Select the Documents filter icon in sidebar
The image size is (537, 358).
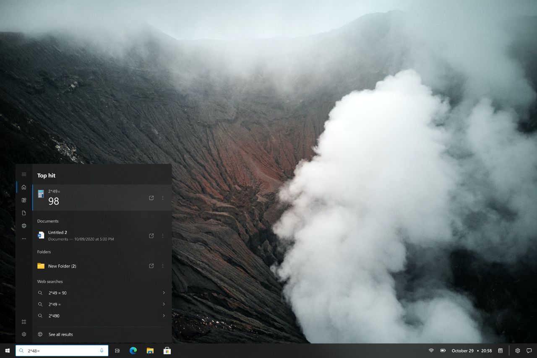24,213
